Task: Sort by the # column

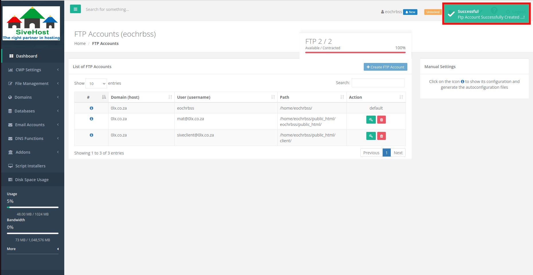Action: coord(91,97)
